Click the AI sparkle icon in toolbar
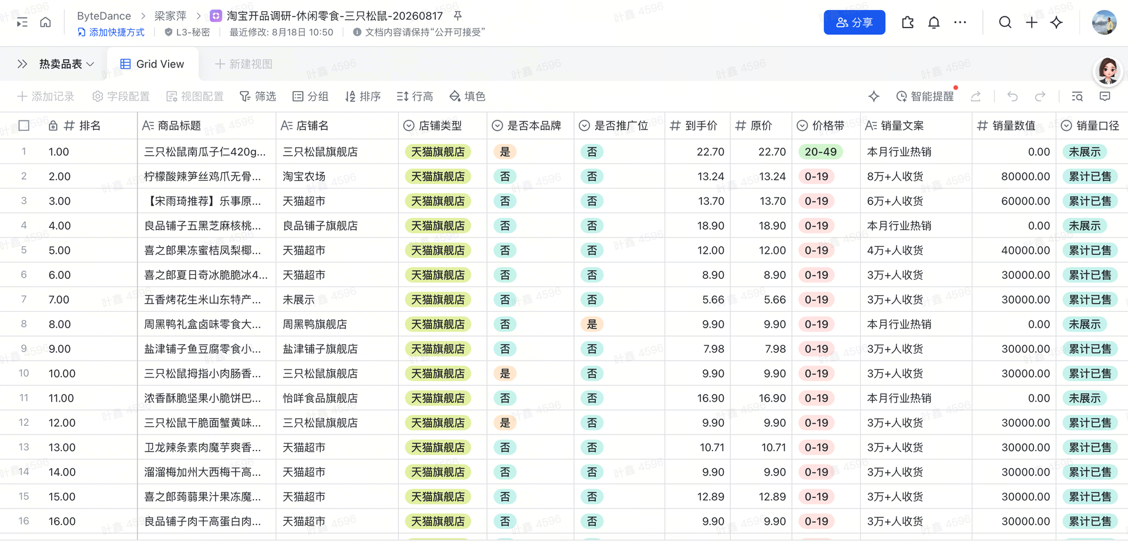Image resolution: width=1128 pixels, height=542 pixels. (874, 96)
